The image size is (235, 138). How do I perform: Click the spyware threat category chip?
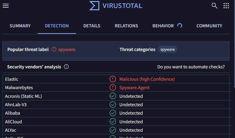[167, 49]
